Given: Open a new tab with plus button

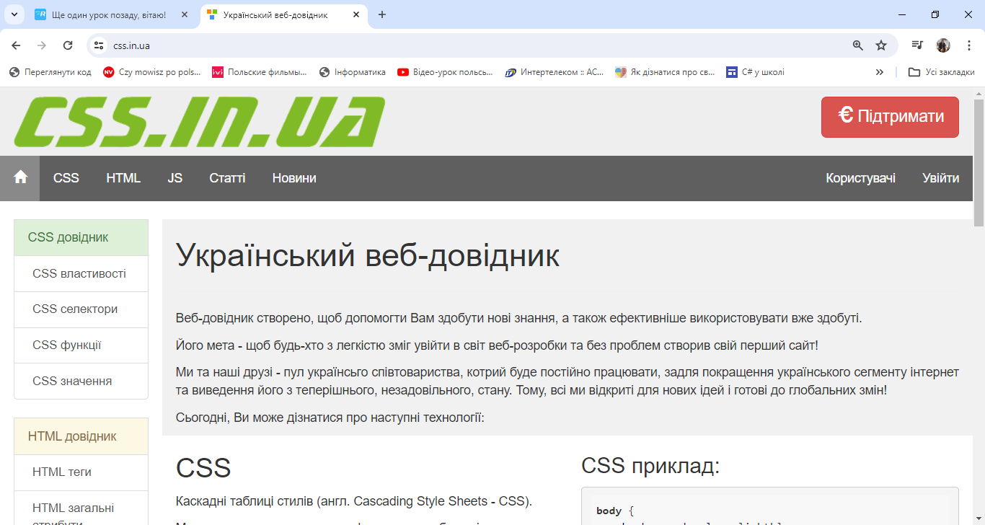Looking at the screenshot, I should (x=382, y=14).
